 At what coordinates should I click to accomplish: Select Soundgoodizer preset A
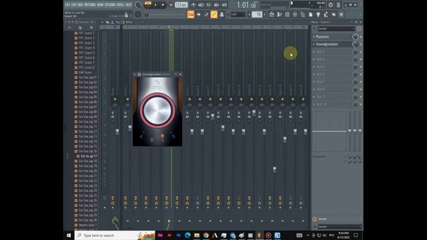point(141,136)
